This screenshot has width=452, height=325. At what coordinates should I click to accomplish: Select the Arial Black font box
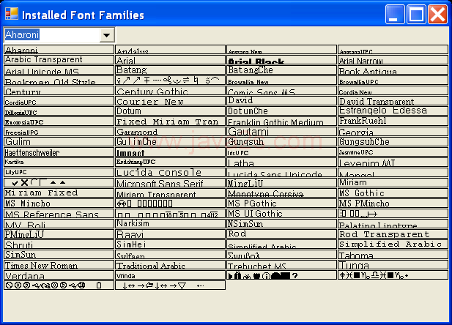tap(281, 59)
